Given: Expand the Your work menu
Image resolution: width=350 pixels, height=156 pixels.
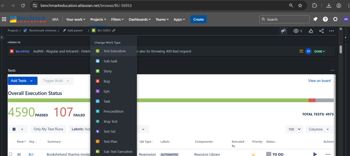Looking at the screenshot, I should pos(76,19).
